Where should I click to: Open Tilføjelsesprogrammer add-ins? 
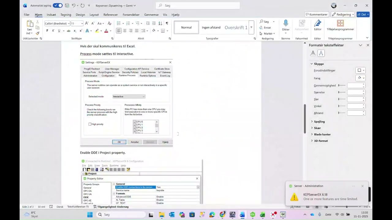pyautogui.click(x=340, y=25)
